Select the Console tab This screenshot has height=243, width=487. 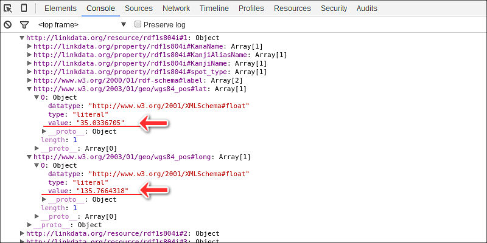tap(100, 9)
